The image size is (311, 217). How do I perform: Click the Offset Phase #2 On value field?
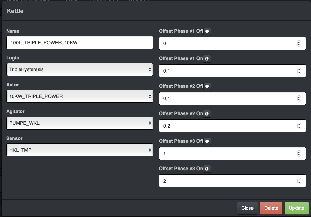click(227, 126)
